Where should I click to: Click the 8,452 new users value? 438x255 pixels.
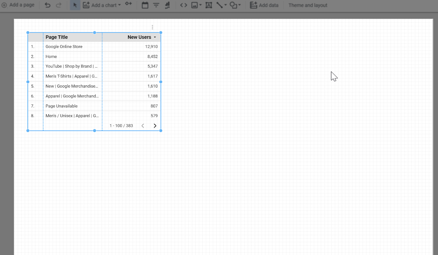[x=152, y=57]
